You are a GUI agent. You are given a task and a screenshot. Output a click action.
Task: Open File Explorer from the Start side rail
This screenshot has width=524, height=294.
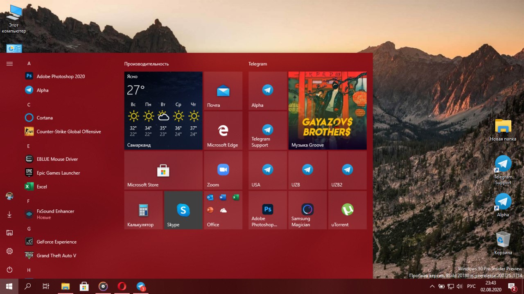coord(9,233)
